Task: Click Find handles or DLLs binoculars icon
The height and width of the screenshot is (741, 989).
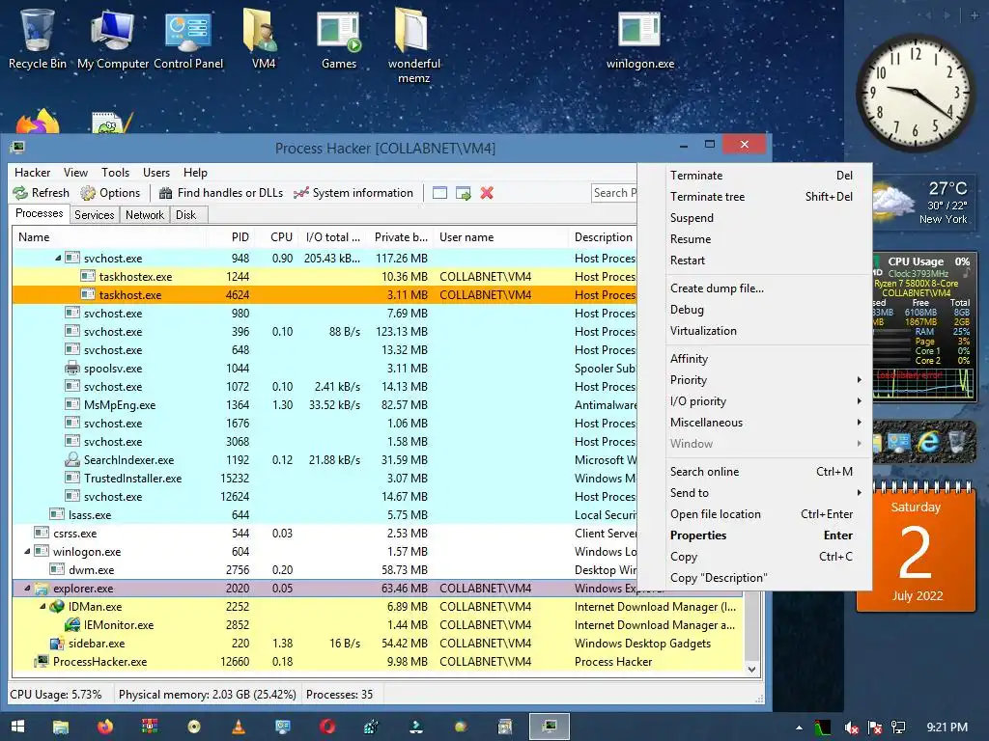Action: 166,193
